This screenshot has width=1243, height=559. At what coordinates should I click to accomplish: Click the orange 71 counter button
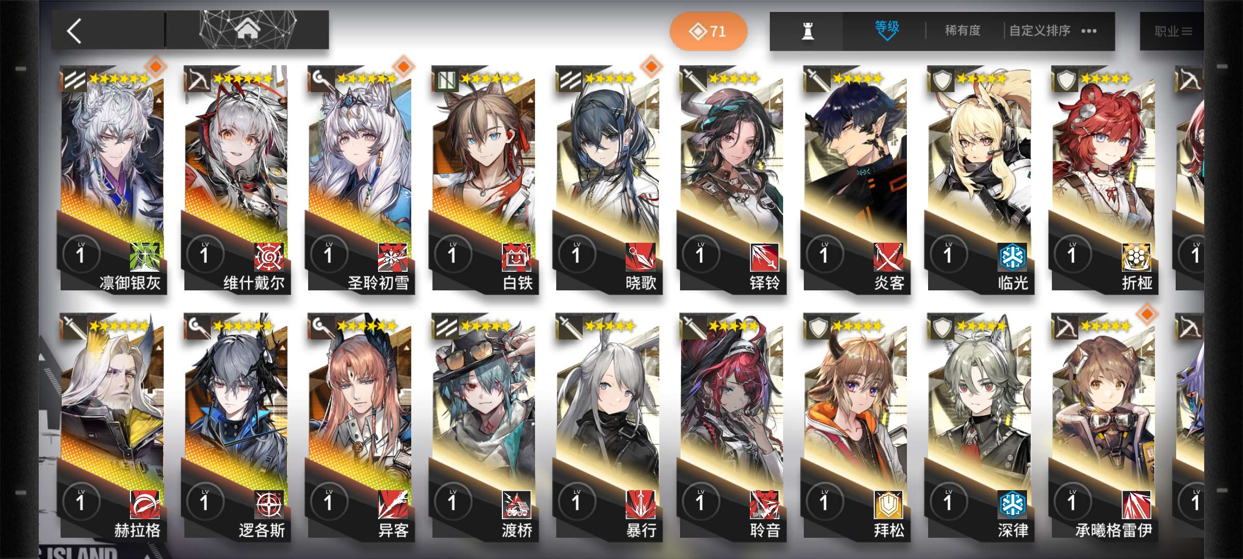[708, 31]
